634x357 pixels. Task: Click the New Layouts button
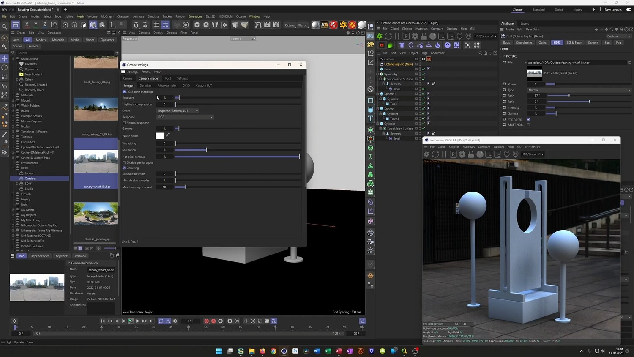(x=613, y=10)
